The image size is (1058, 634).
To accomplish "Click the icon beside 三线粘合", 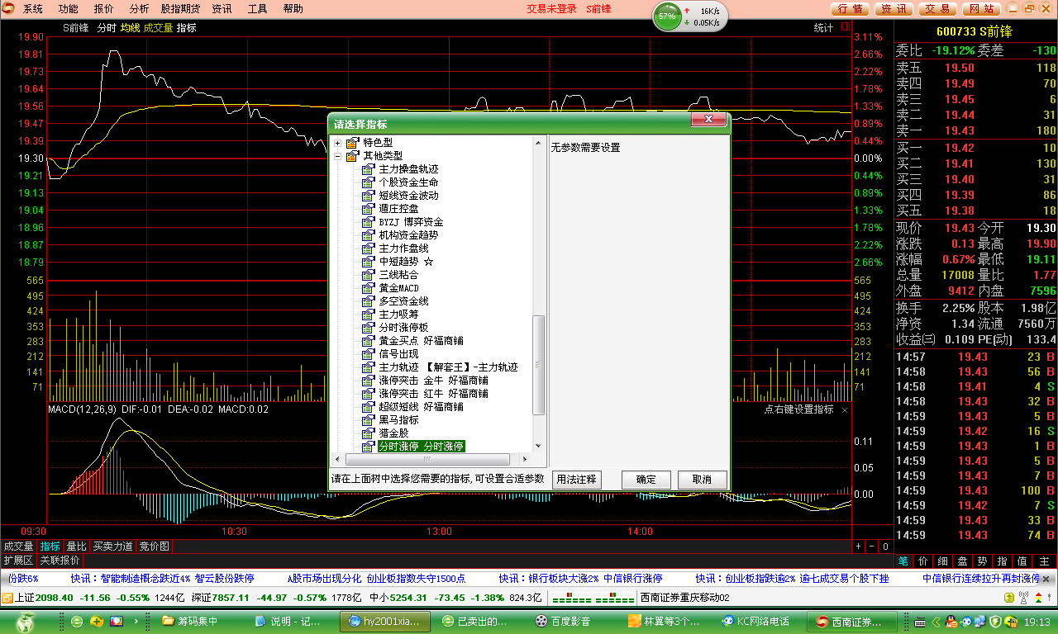I will point(369,275).
